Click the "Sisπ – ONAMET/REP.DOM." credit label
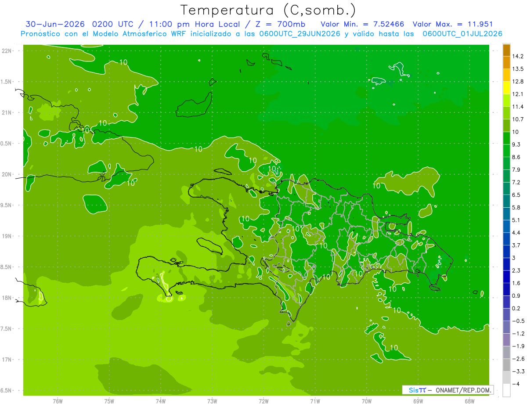This screenshot has width=527, height=407. (x=448, y=390)
